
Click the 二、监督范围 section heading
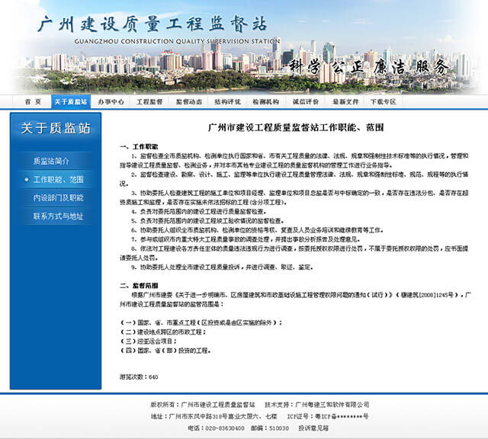139,285
